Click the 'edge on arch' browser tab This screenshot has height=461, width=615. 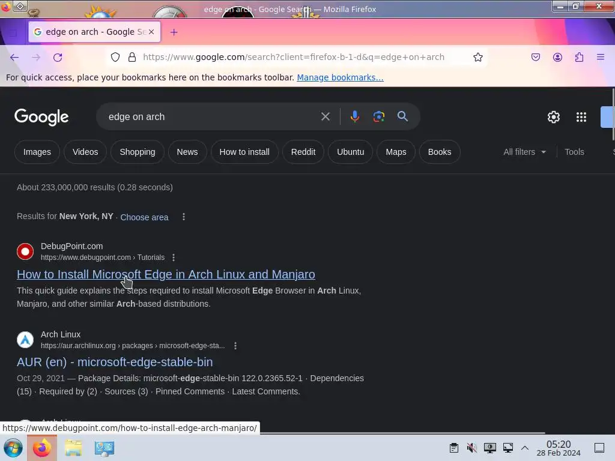point(94,32)
